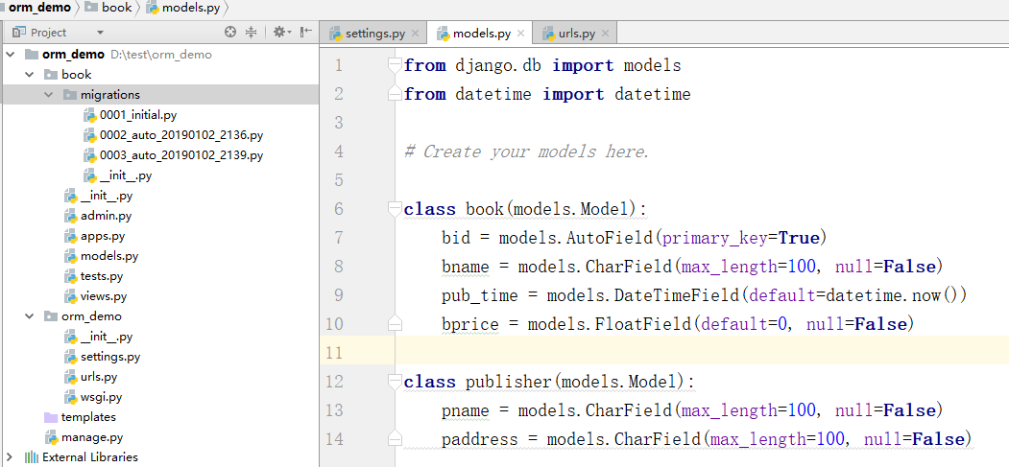Open 0001_initial.py in migrations

[x=137, y=115]
